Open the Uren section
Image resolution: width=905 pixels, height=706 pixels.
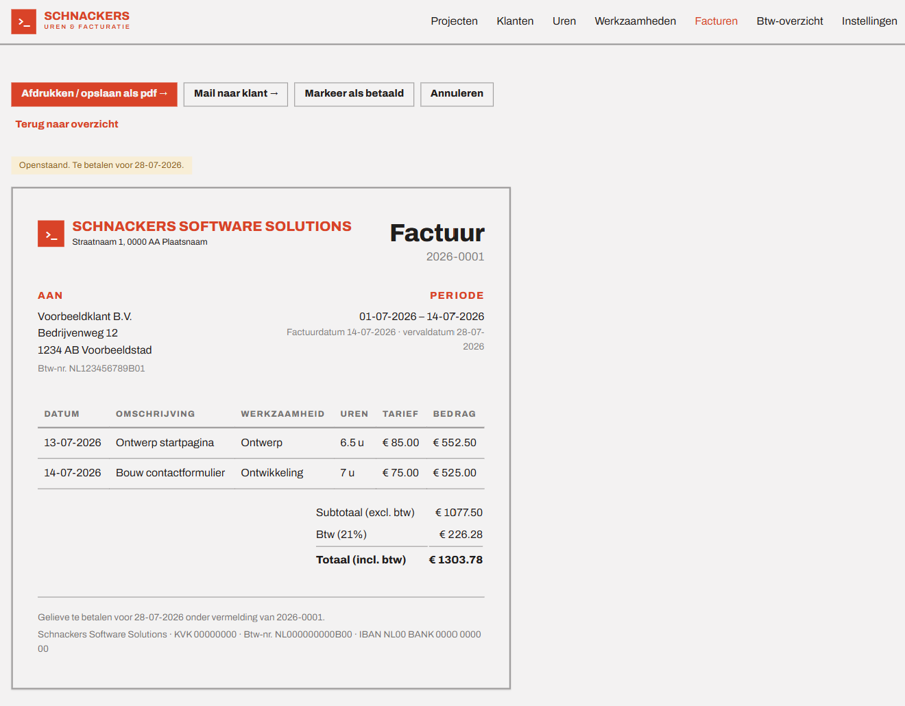point(564,21)
